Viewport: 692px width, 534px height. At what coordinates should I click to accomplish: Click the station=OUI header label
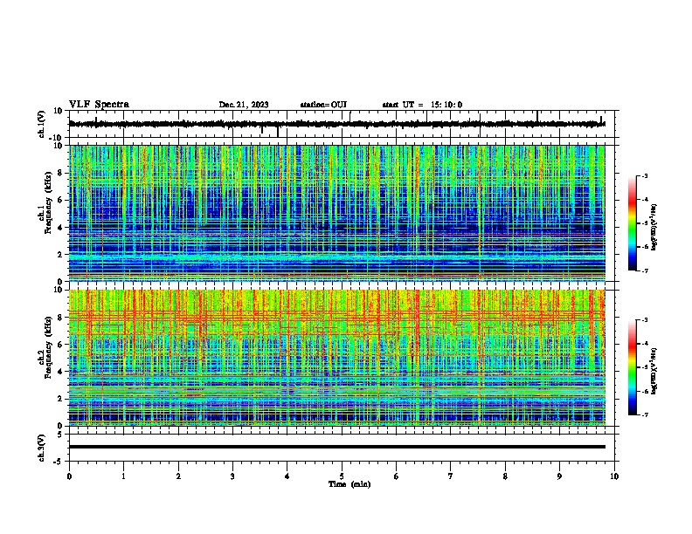tap(323, 105)
